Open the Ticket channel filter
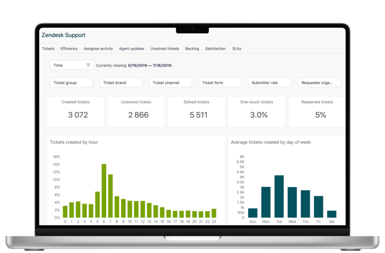Screen dimensions: 385x253 [x=170, y=82]
